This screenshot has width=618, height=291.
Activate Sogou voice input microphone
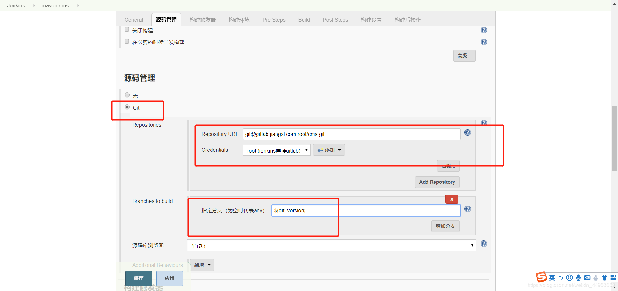pyautogui.click(x=578, y=278)
